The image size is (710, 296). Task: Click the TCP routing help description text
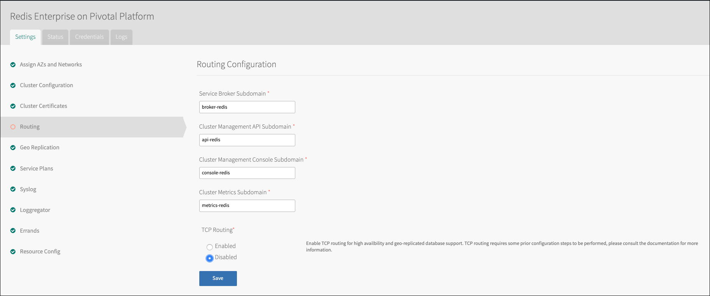[x=502, y=246]
